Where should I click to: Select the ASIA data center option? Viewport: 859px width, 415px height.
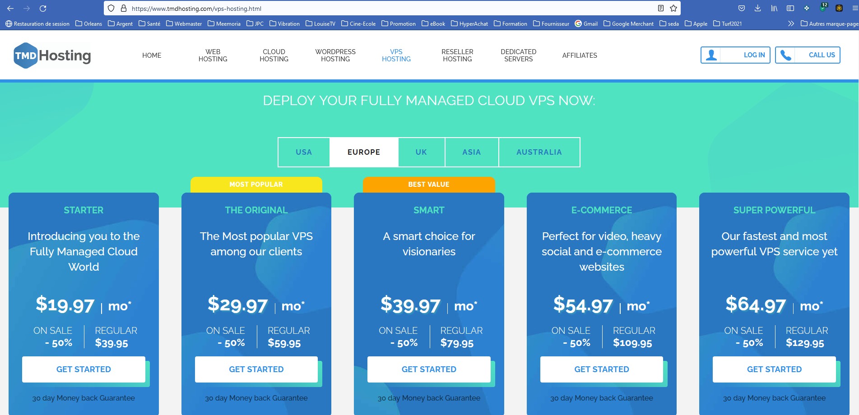471,152
